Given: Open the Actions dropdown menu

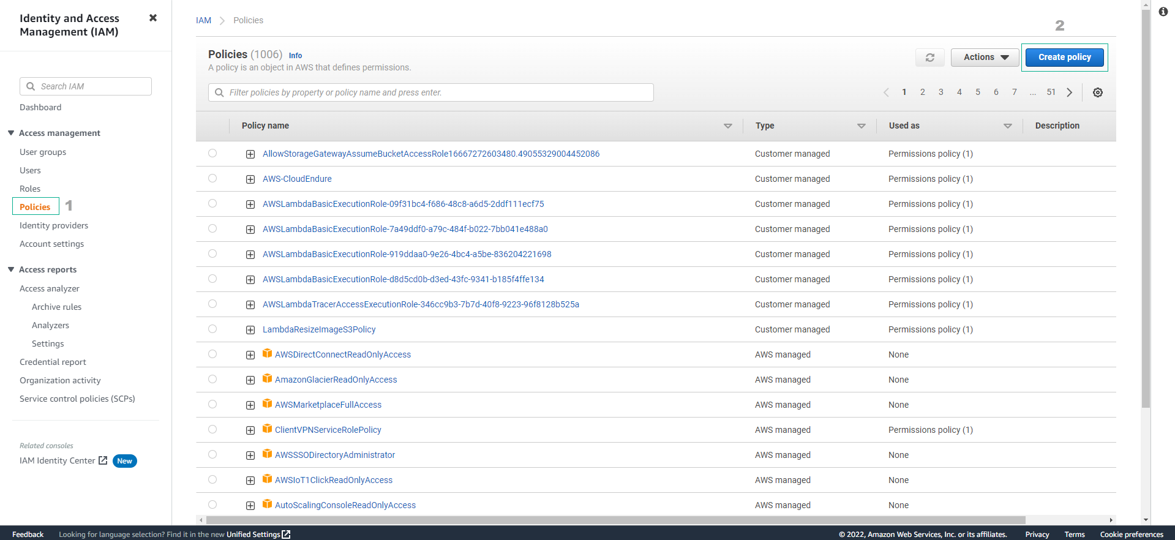Looking at the screenshot, I should click(x=985, y=58).
